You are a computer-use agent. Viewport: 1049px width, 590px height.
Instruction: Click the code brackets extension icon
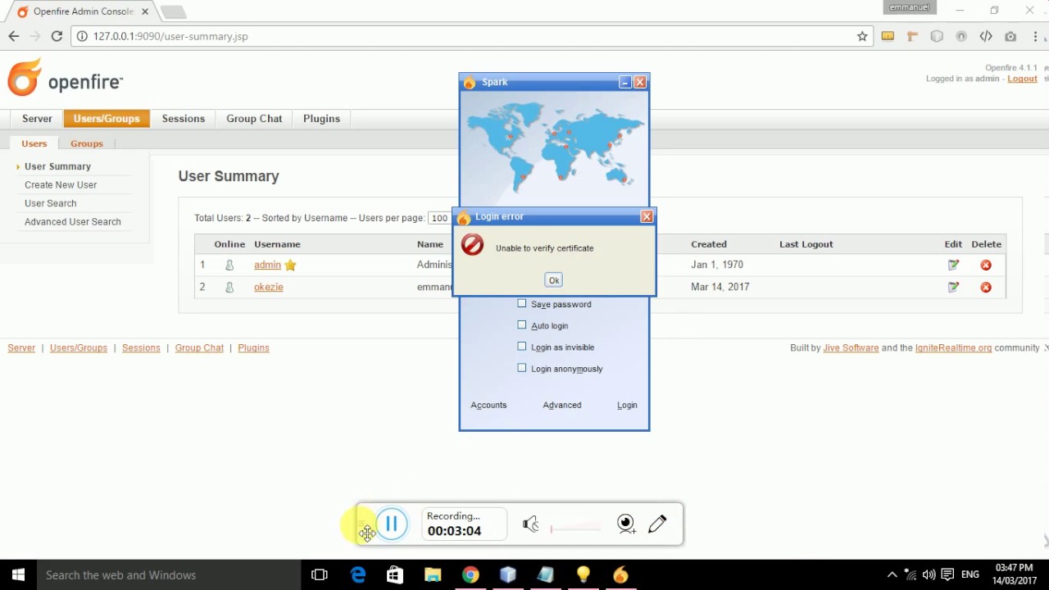(x=986, y=36)
